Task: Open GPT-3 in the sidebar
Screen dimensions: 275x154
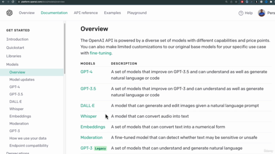Action: (15, 131)
